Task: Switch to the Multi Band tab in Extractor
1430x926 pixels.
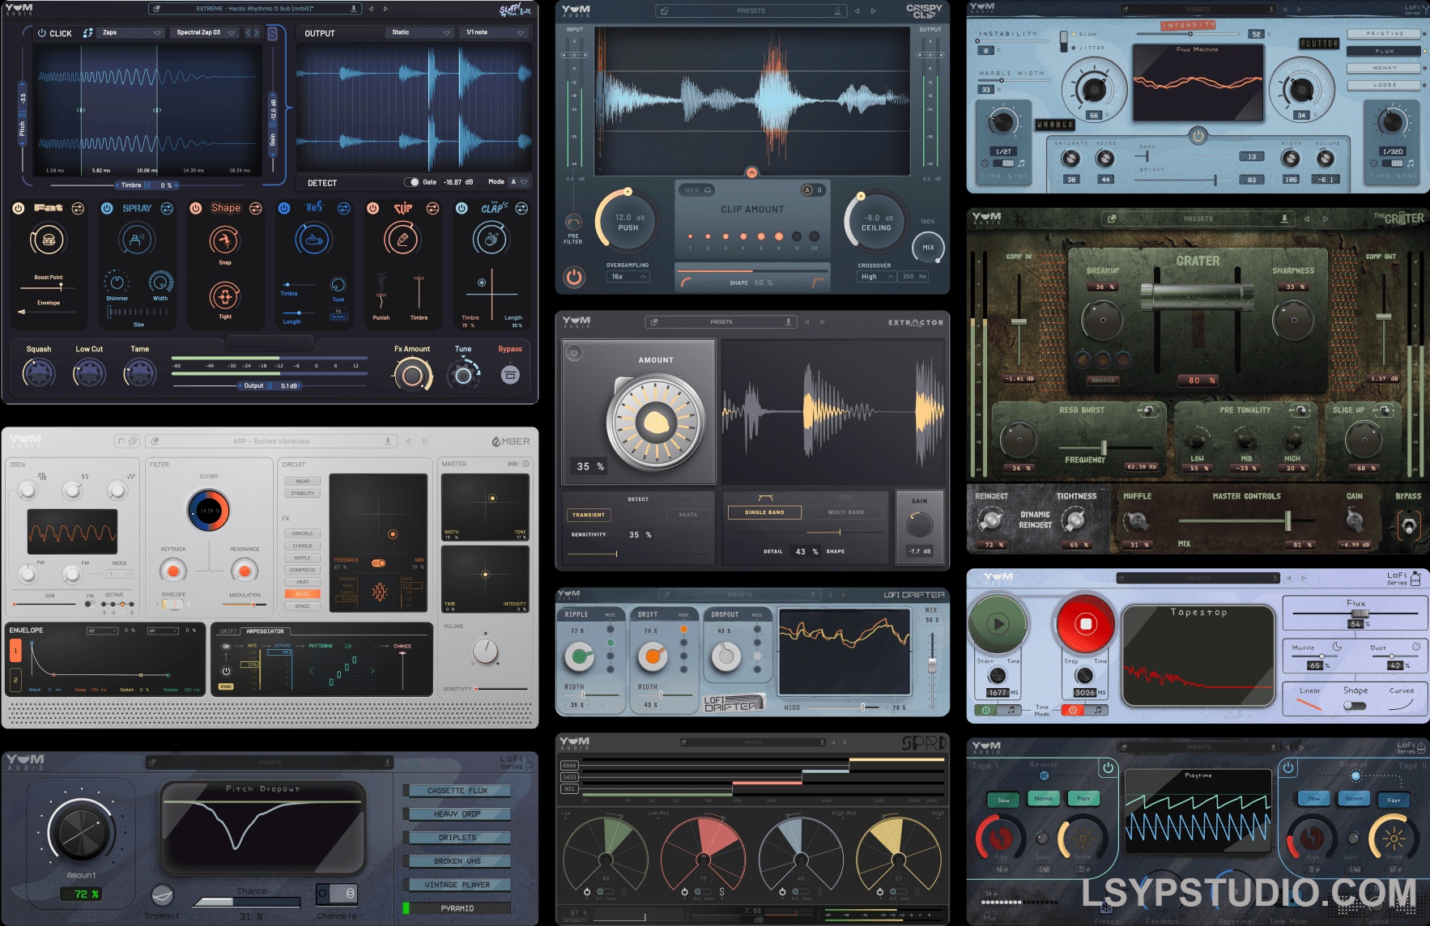Action: (x=847, y=512)
